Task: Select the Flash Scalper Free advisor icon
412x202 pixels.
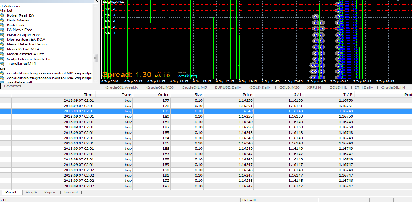Action: pyautogui.click(x=2, y=35)
